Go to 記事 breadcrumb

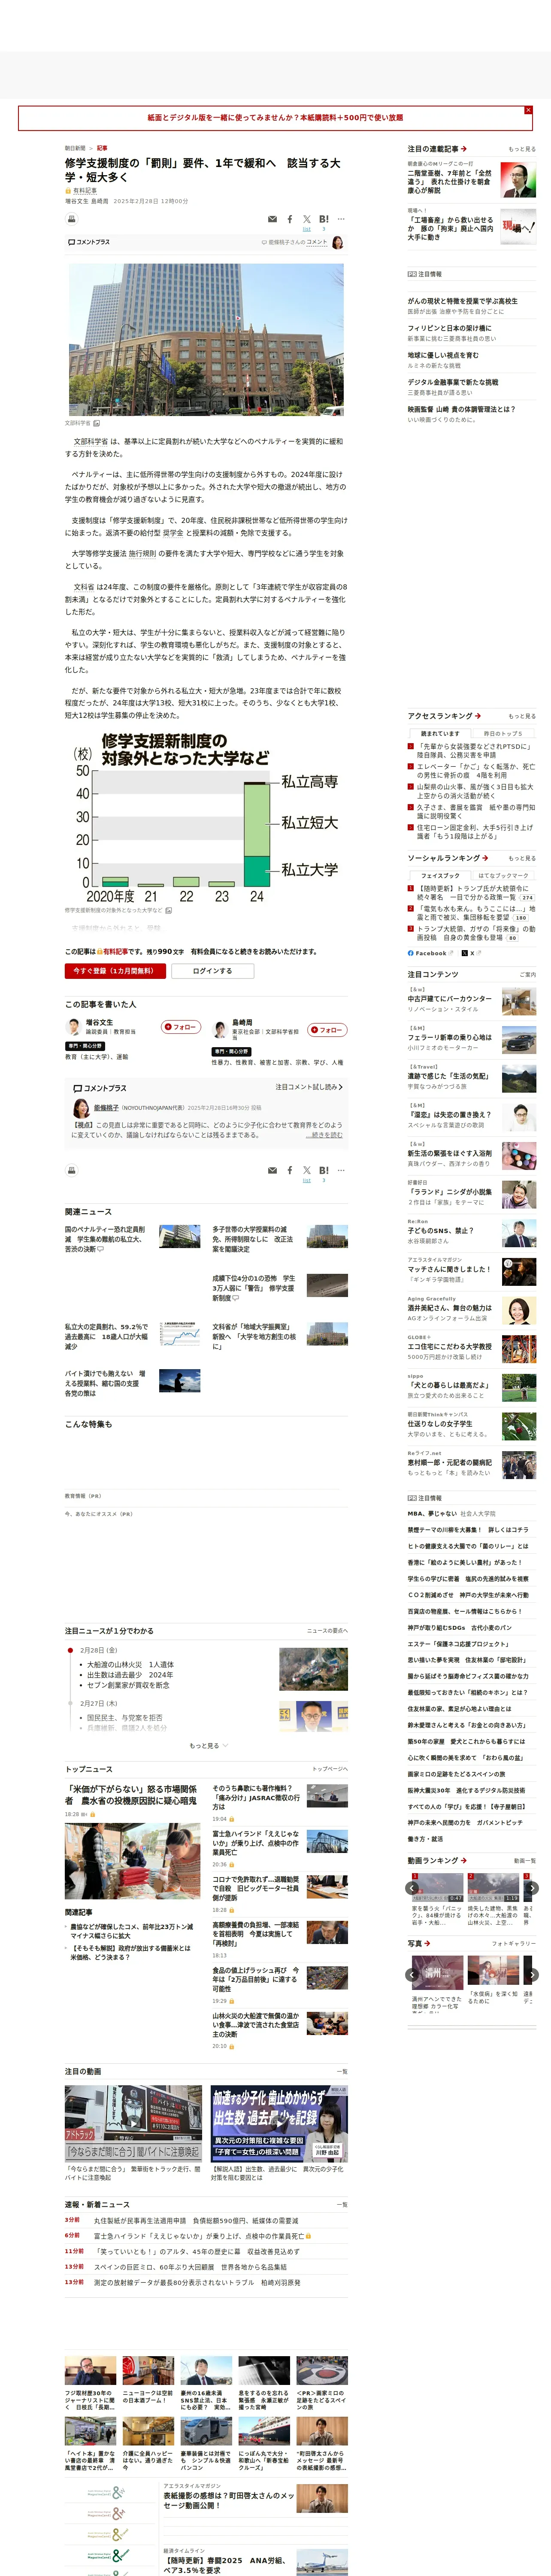(102, 148)
